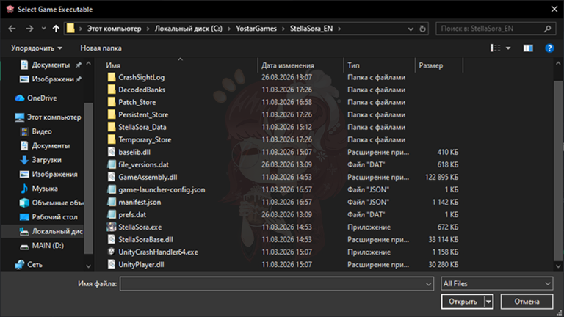Open the All Files type filter dropdown
The width and height of the screenshot is (564, 317).
496,283
